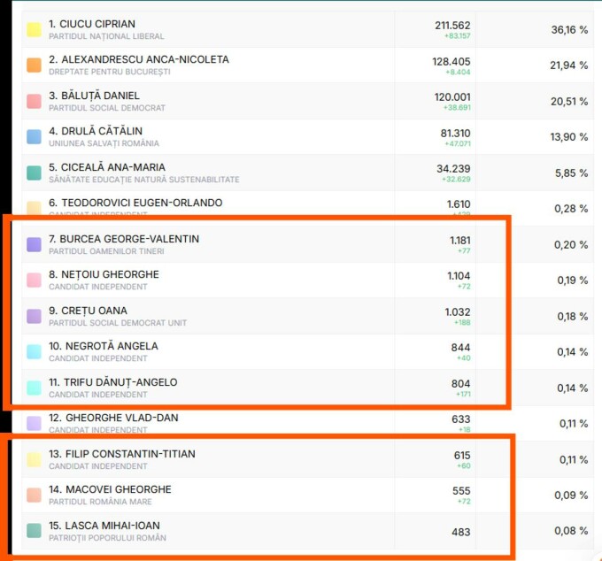
Task: Select candidate Crețu Oana's name
Action: click(88, 311)
